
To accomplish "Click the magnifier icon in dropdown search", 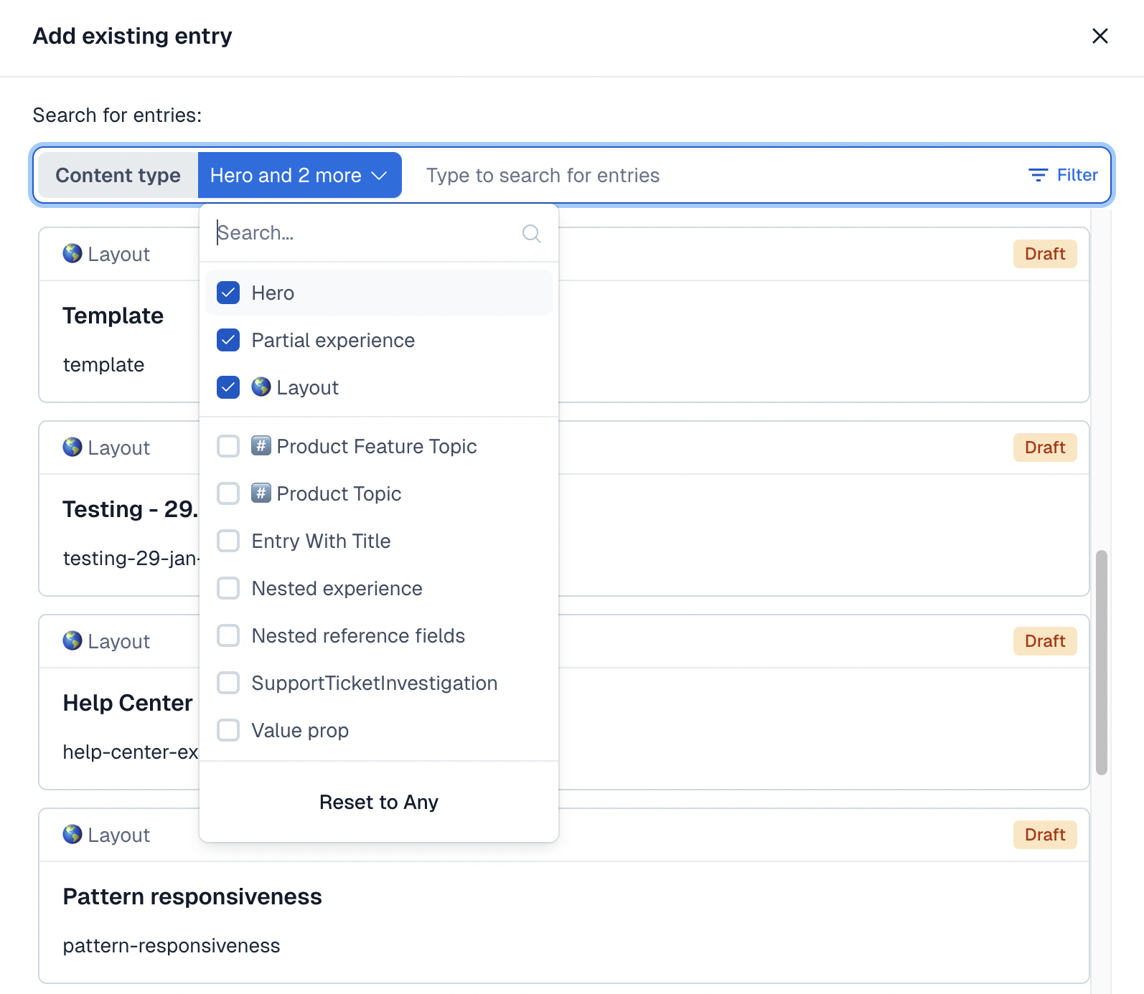I will point(531,233).
